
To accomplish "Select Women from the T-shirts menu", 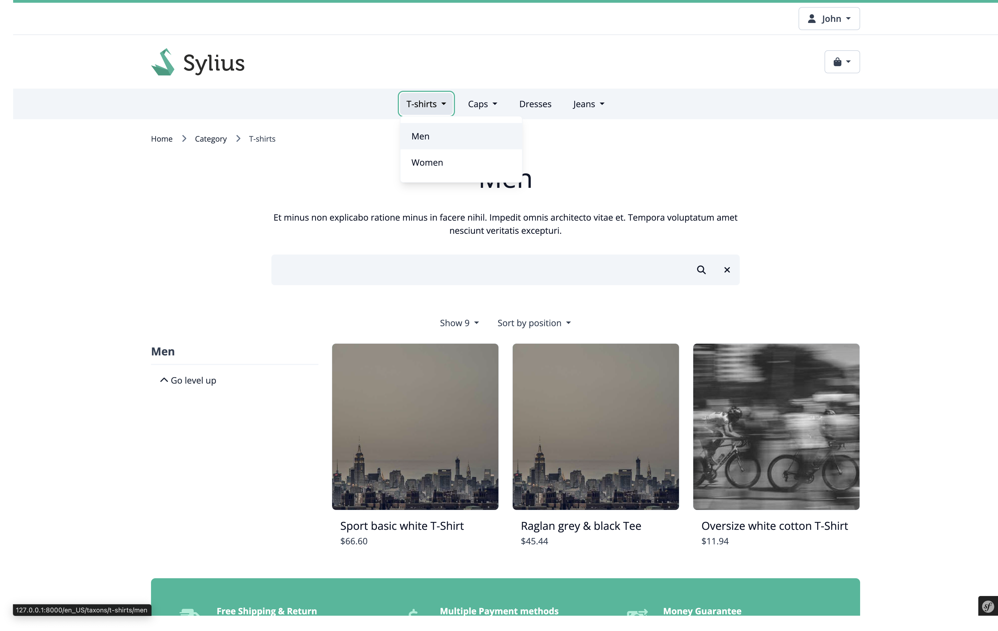I will point(427,162).
